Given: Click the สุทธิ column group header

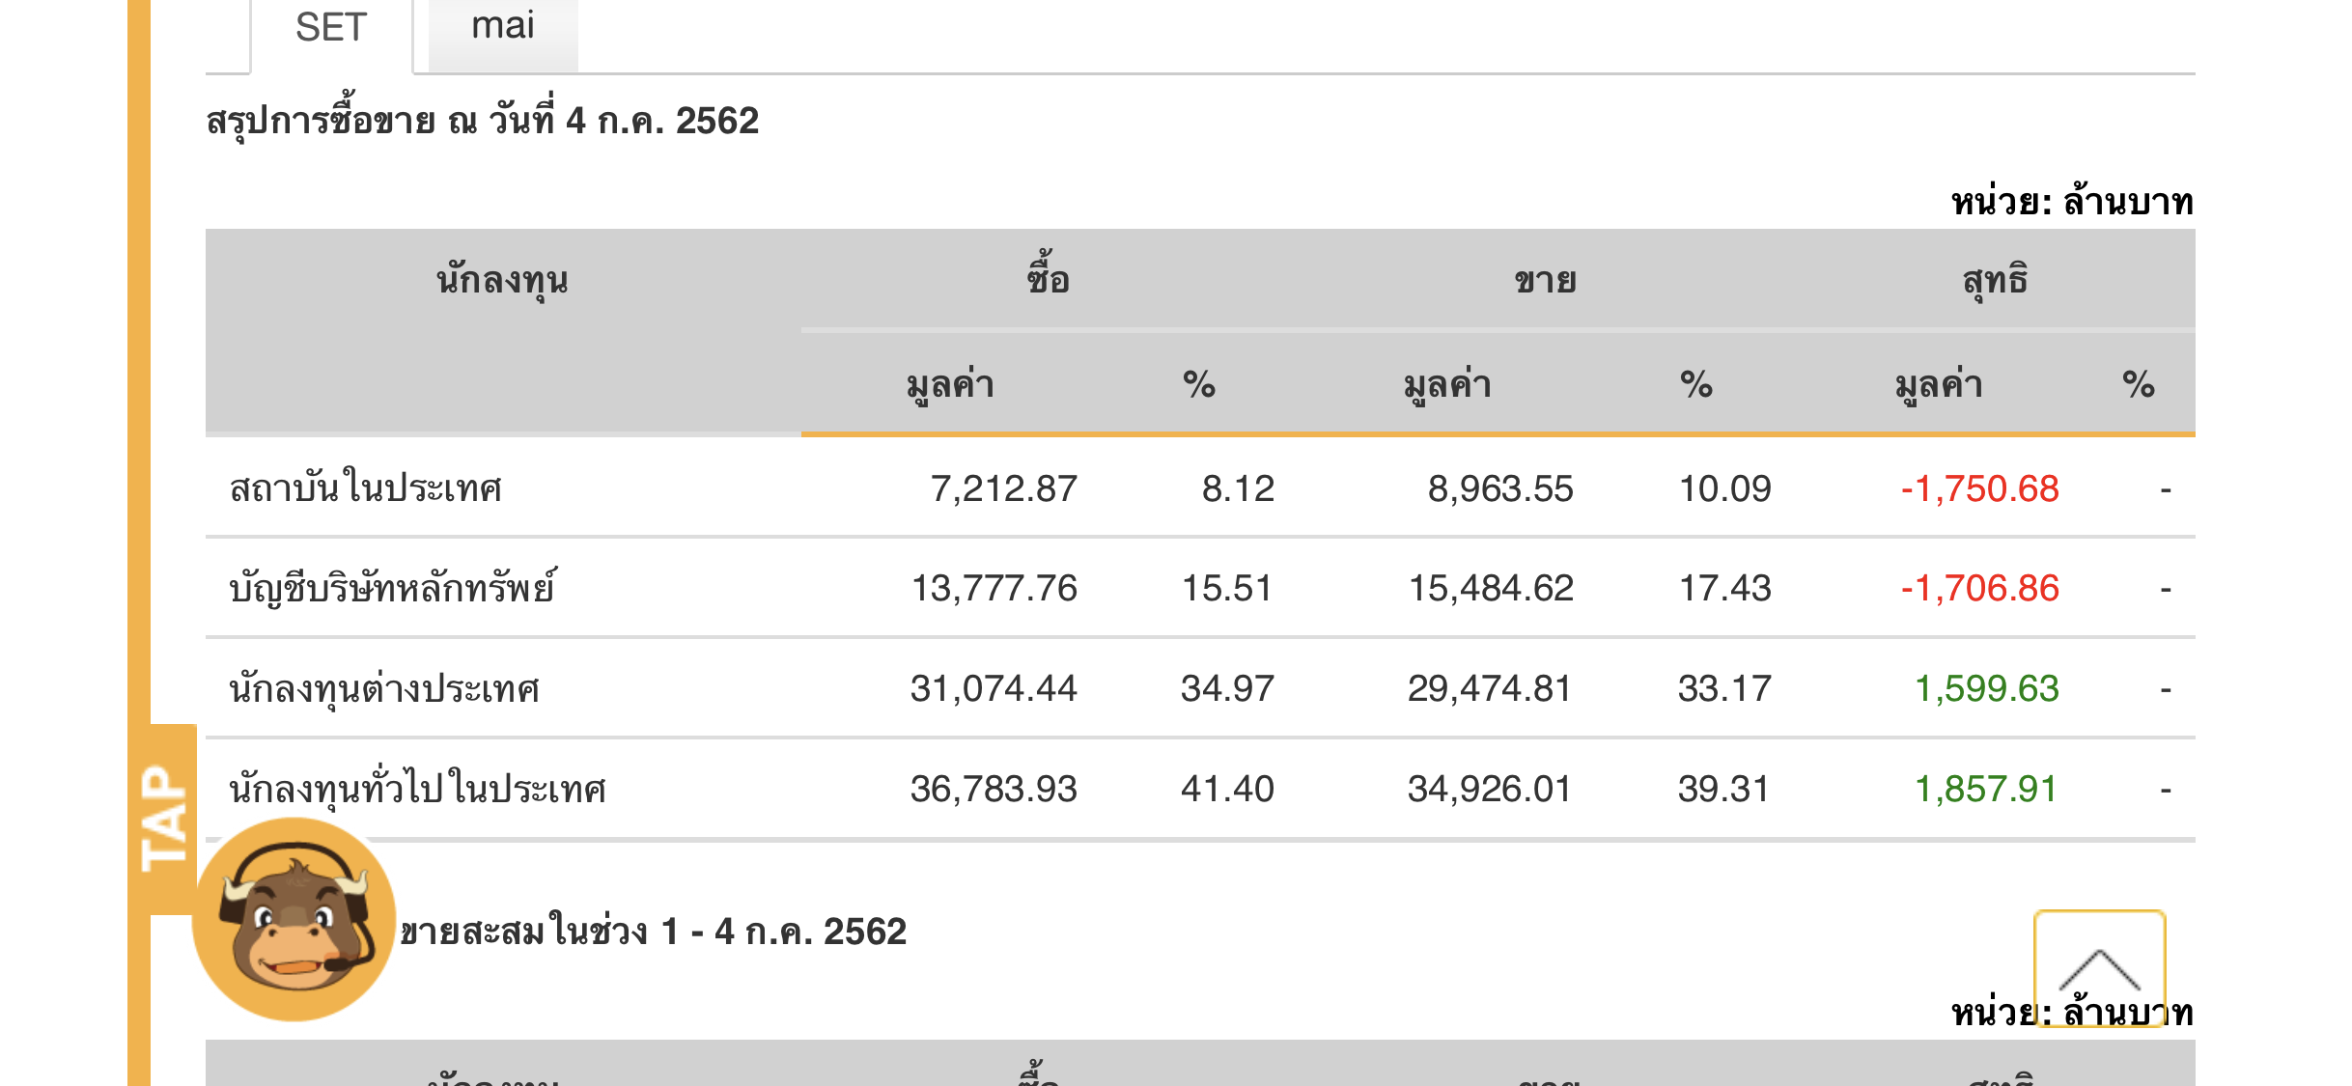Looking at the screenshot, I should (1995, 280).
